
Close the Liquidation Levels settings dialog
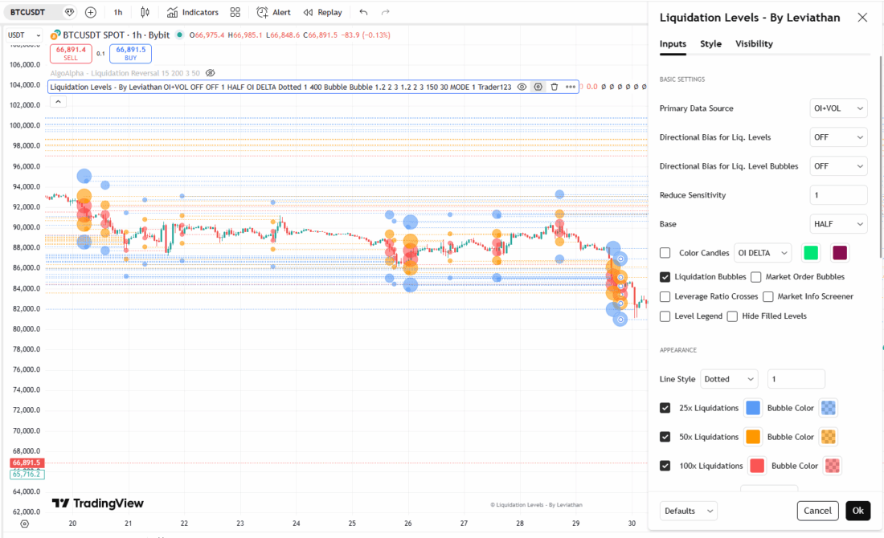tap(862, 18)
